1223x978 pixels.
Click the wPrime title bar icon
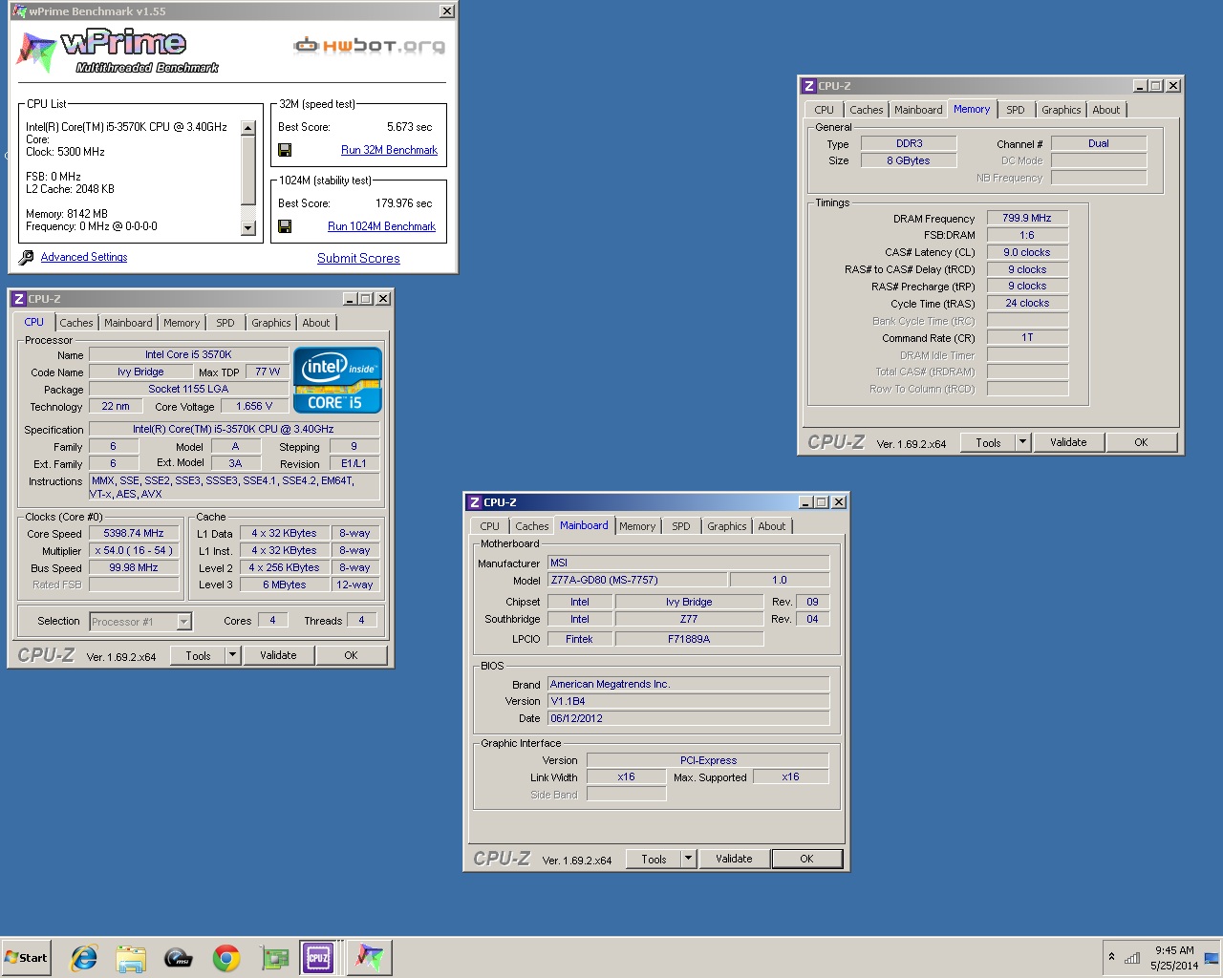click(x=19, y=11)
